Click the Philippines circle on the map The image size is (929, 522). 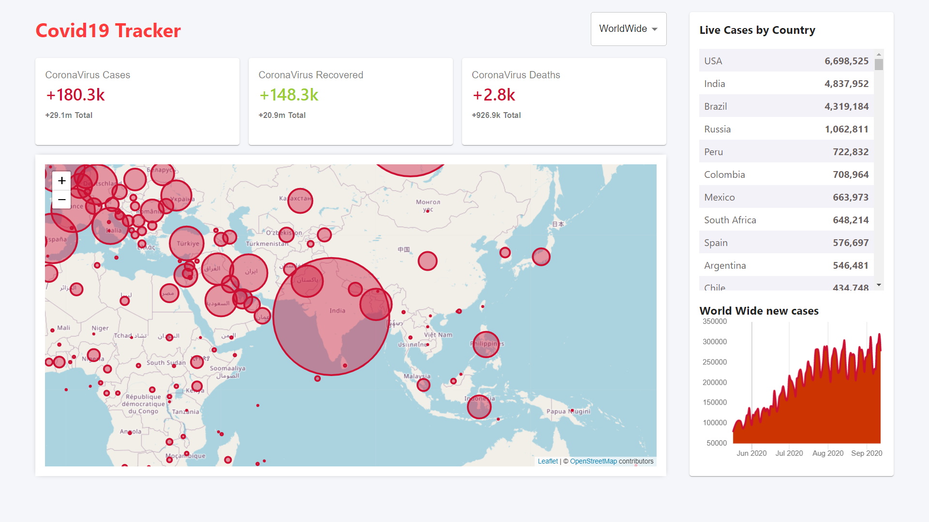pyautogui.click(x=486, y=344)
